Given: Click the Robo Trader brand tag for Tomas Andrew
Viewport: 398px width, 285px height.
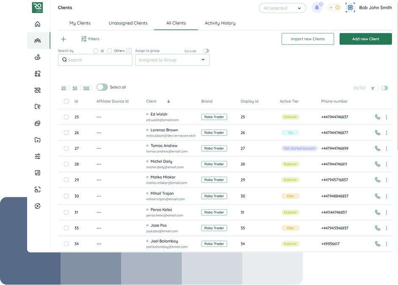Looking at the screenshot, I should click(x=214, y=149).
